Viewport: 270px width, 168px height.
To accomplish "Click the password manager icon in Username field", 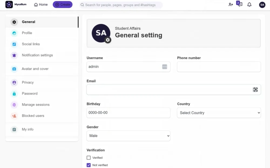I will tap(165, 66).
